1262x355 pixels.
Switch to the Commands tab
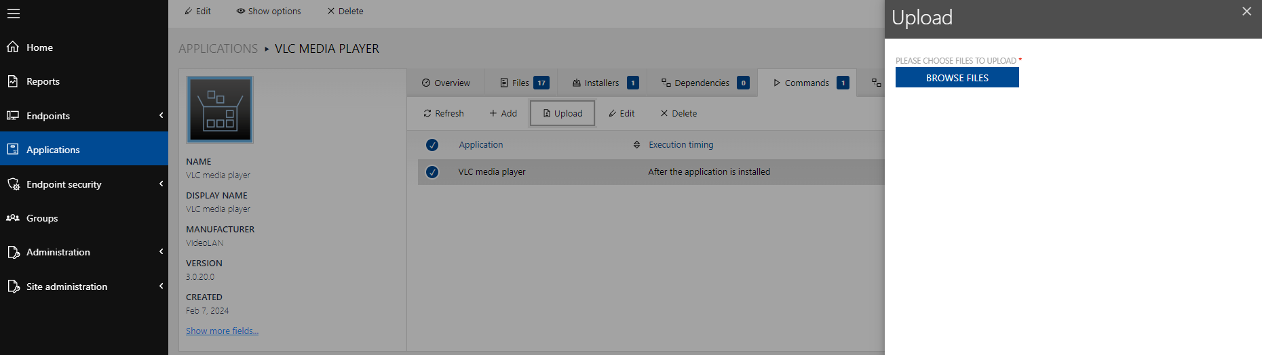(807, 83)
